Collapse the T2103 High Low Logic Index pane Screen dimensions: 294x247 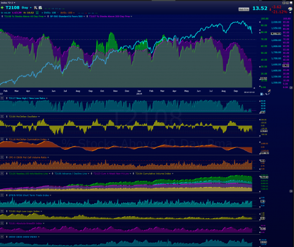pos(2,212)
